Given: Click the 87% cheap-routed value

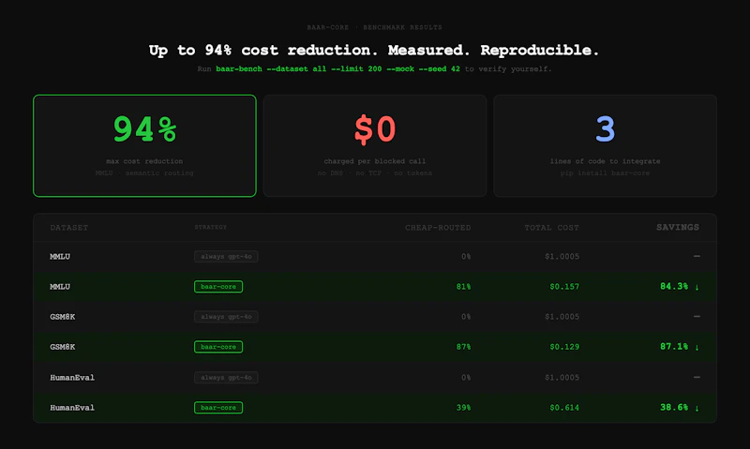Looking at the screenshot, I should 463,347.
